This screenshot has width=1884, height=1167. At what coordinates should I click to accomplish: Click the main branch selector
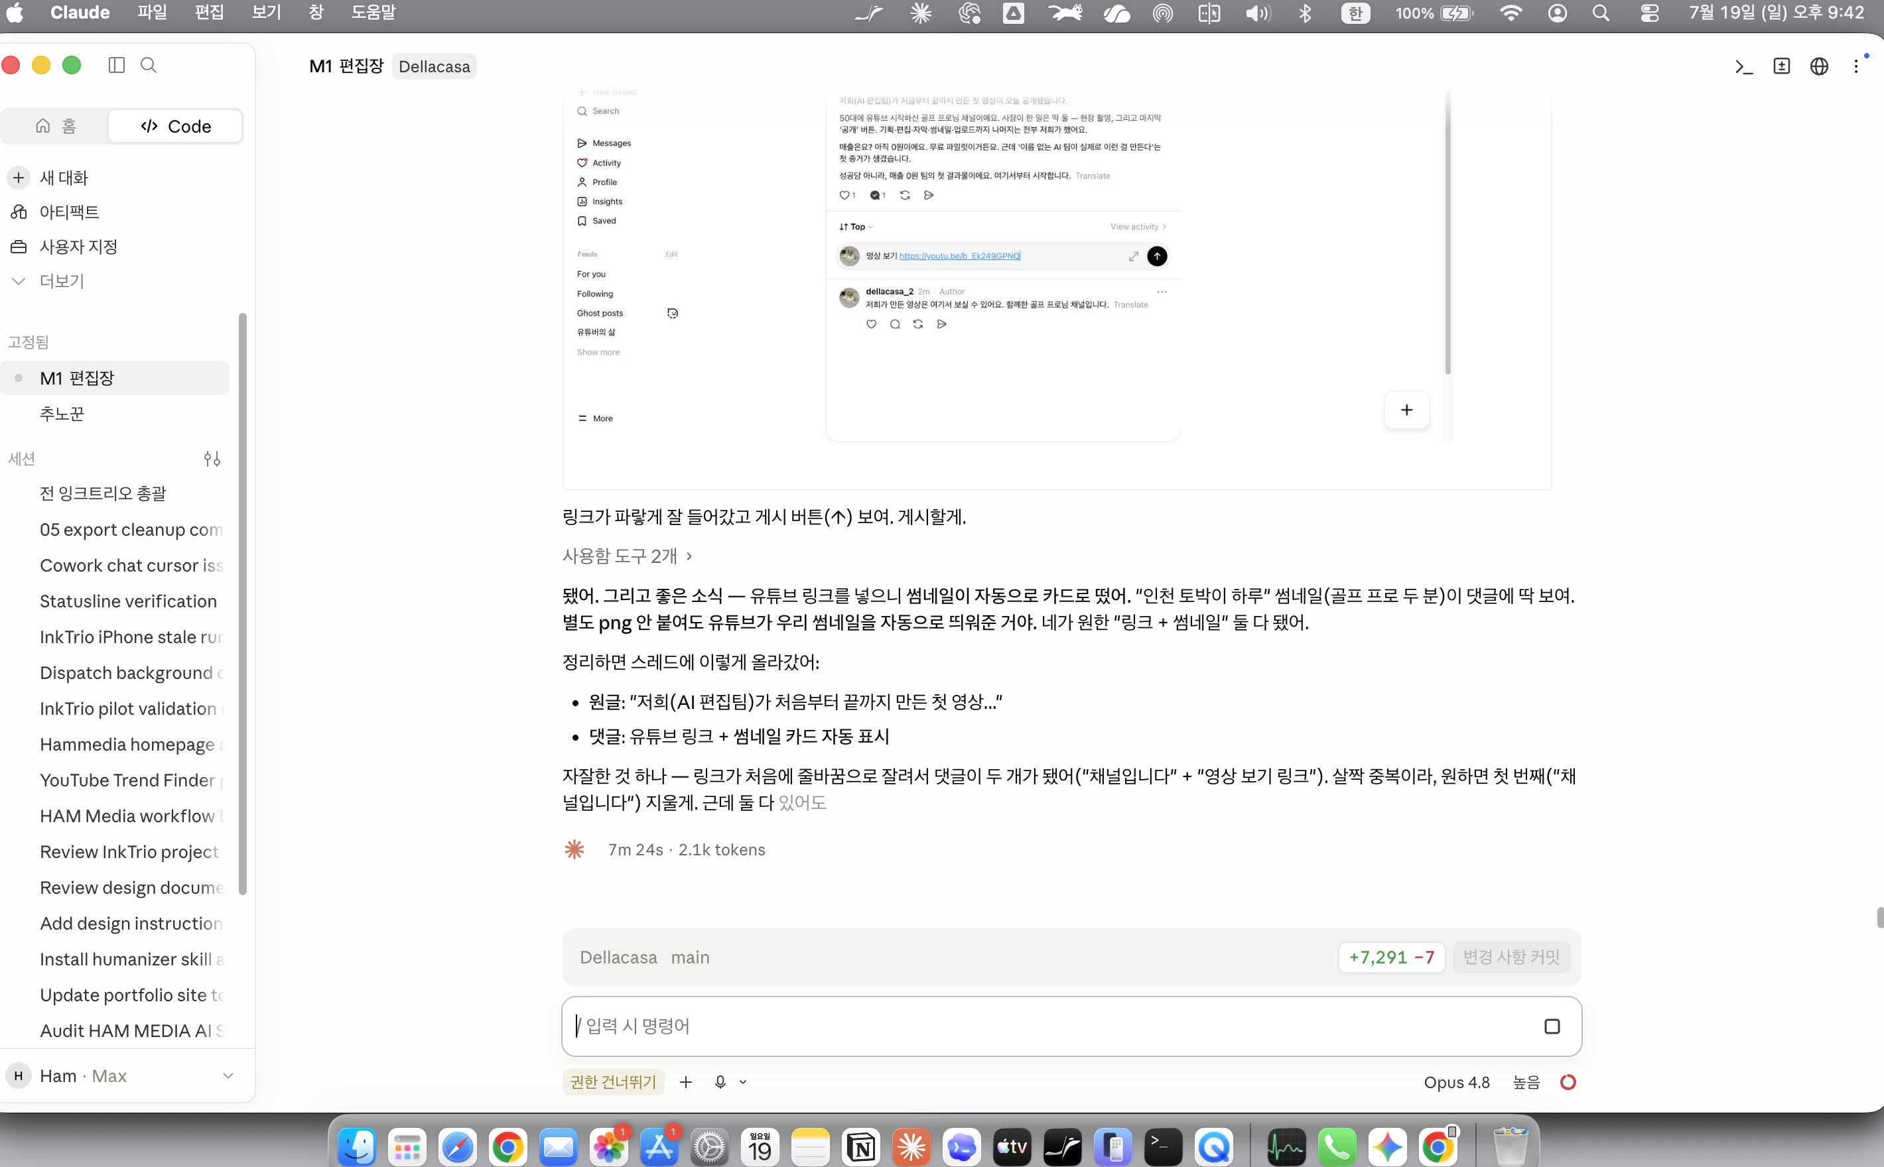tap(689, 957)
